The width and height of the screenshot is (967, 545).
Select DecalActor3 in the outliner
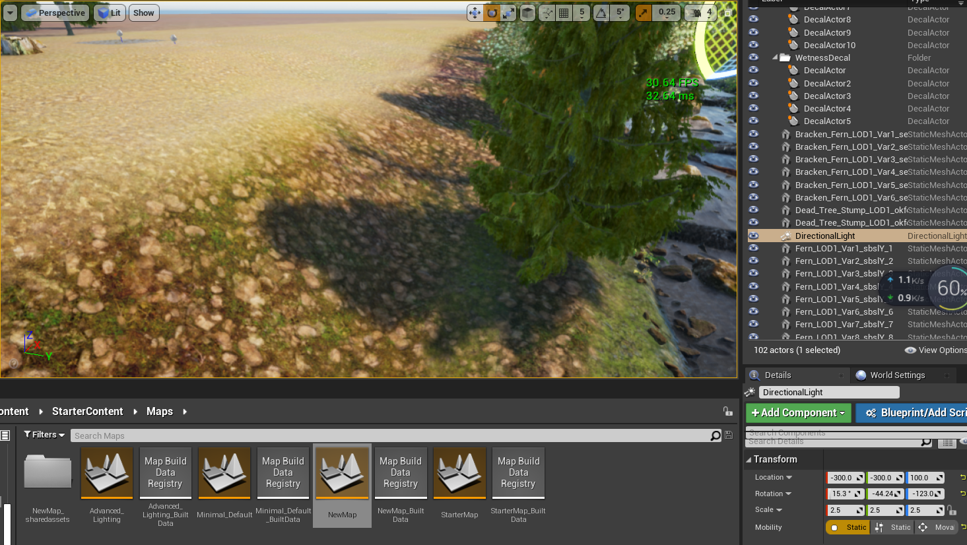click(827, 96)
